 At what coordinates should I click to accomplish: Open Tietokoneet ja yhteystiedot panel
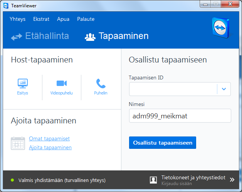point(193,178)
